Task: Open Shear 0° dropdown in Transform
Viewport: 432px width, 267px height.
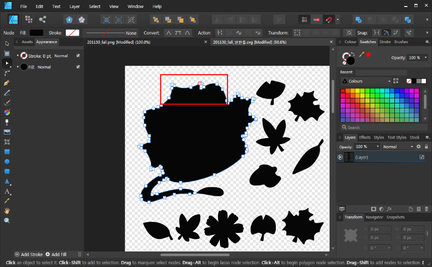Action: 421,248
